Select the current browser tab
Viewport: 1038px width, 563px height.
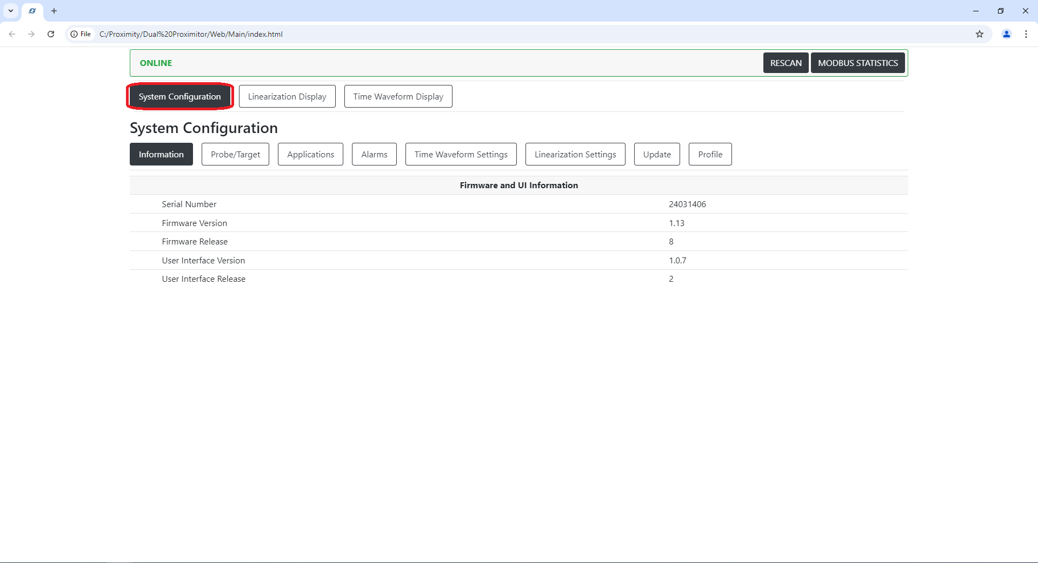[x=32, y=11]
